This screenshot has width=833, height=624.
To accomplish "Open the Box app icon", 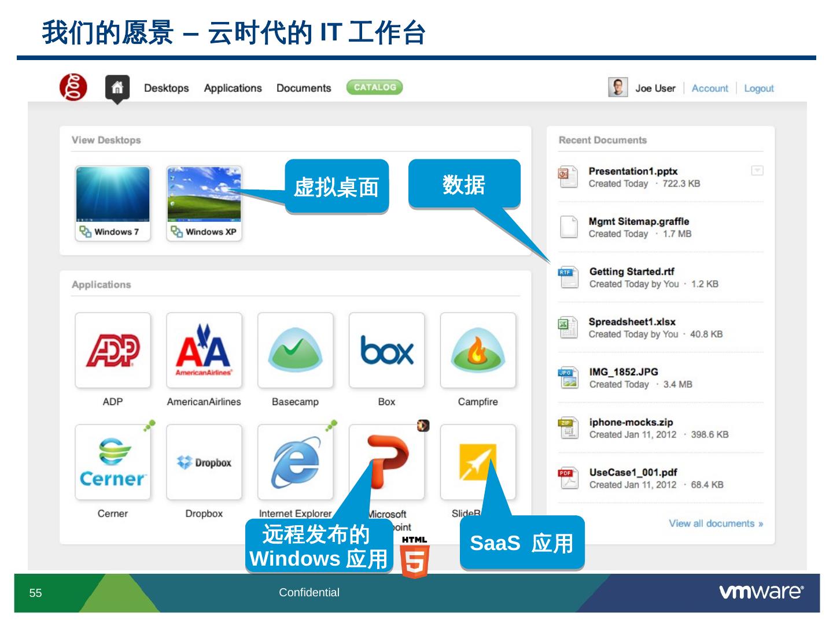I will point(387,350).
